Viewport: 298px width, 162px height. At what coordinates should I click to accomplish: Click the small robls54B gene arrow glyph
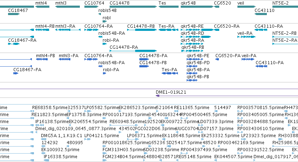click(x=99, y=14)
